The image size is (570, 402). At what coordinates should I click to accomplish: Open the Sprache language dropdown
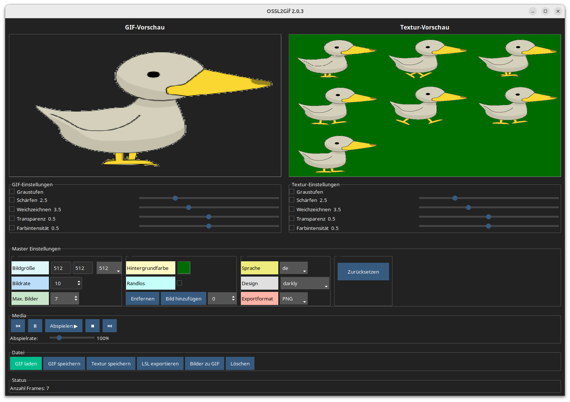click(x=294, y=268)
